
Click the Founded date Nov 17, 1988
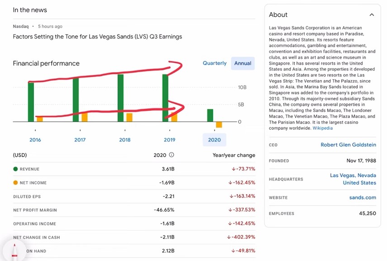pos(361,161)
